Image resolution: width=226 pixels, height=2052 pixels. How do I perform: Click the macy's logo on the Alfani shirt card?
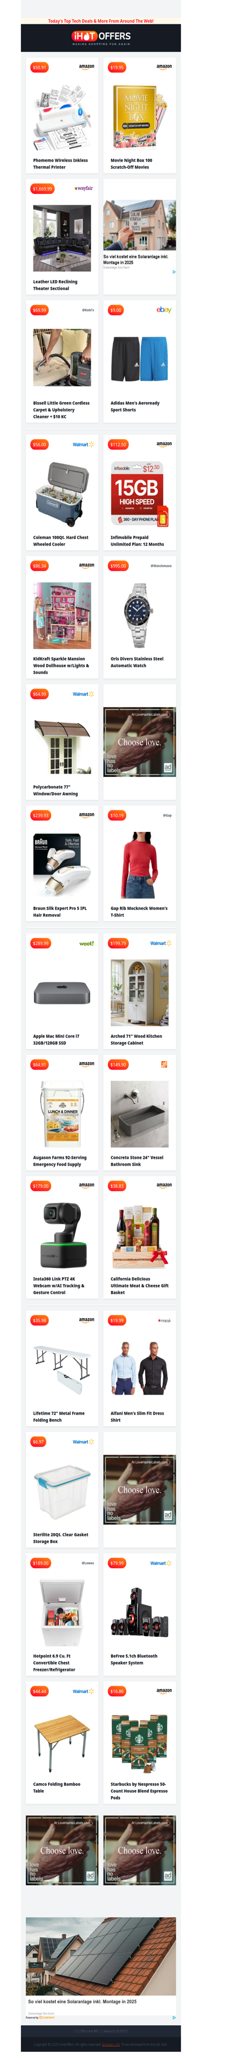164,1321
